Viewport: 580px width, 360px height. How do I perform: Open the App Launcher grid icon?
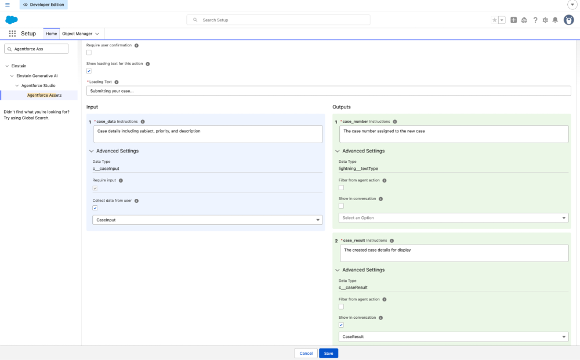click(x=12, y=34)
